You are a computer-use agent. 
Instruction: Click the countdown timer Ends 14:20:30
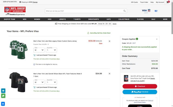pos(105,24)
